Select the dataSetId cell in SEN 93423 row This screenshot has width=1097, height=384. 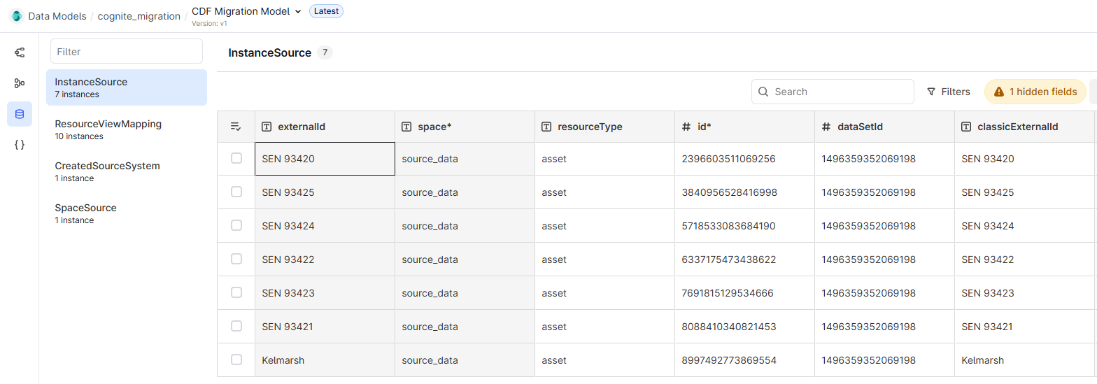point(884,293)
